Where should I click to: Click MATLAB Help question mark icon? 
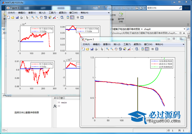pyautogui.click(x=141, y=8)
